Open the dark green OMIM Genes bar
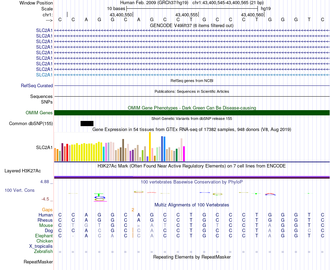Screen dimensions: 330x270 192,113
